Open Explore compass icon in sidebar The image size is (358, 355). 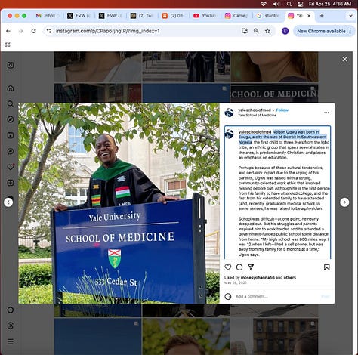[11, 119]
